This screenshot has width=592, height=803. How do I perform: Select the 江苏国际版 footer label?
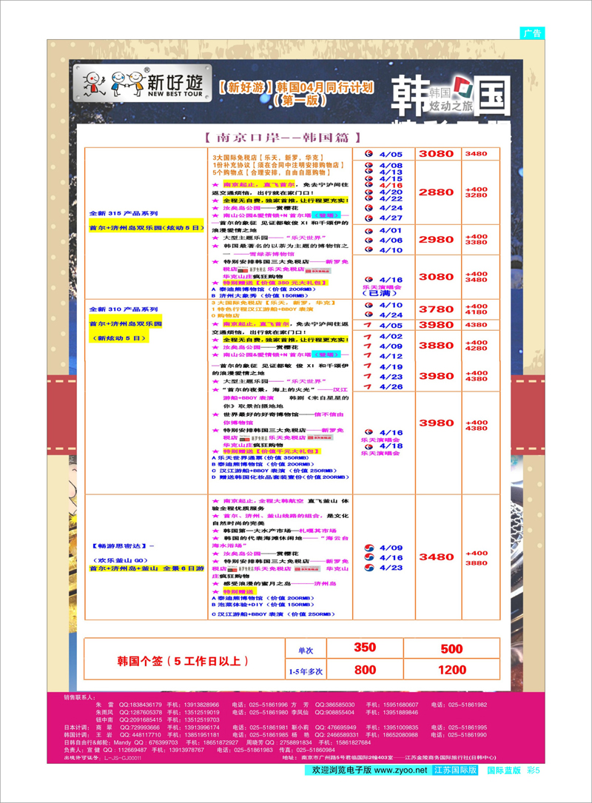455,770
